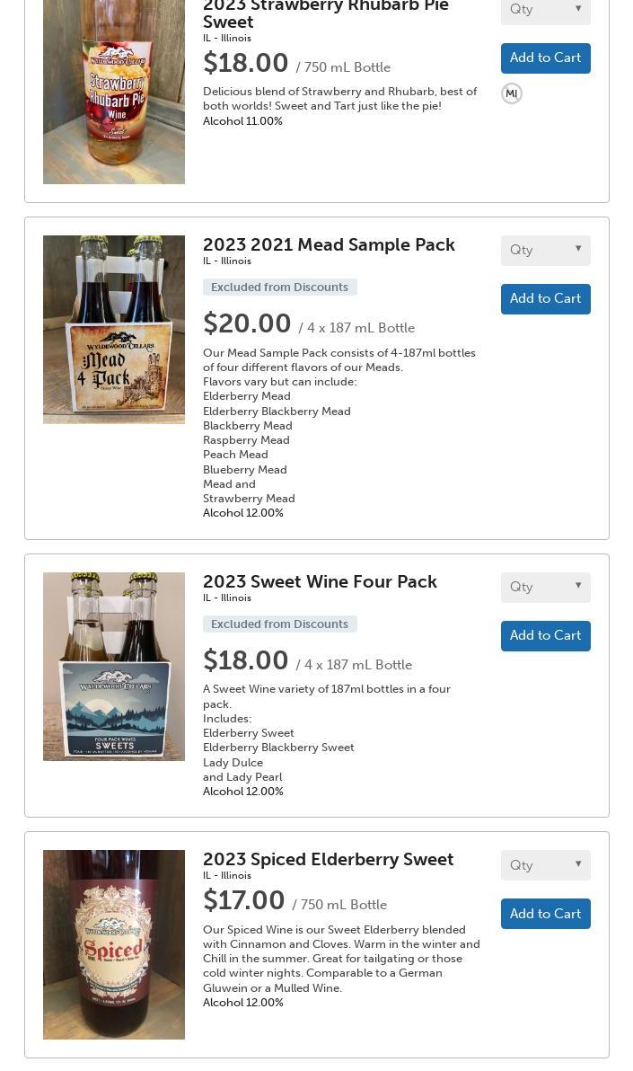Add Spiced Elderberry Sweet to cart

(545, 914)
